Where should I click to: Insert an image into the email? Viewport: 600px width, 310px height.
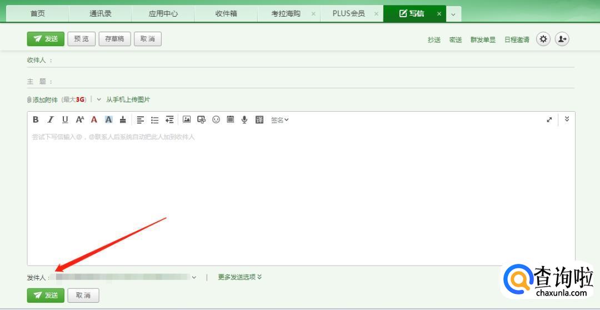click(x=187, y=119)
